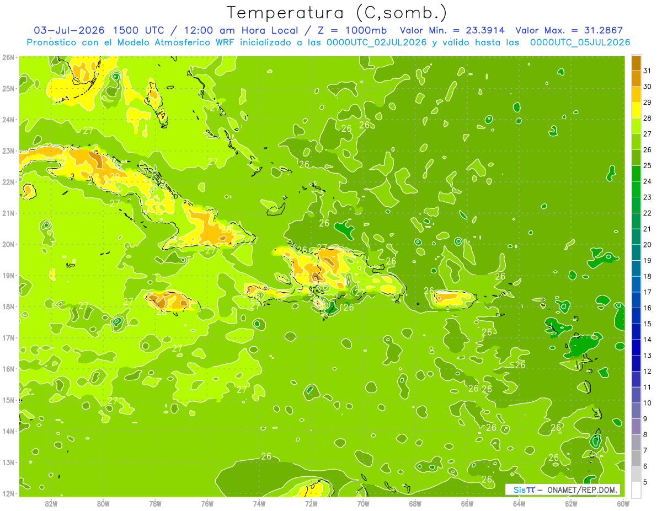
Task: Click the '24N' latitude label
Action: click(8, 120)
